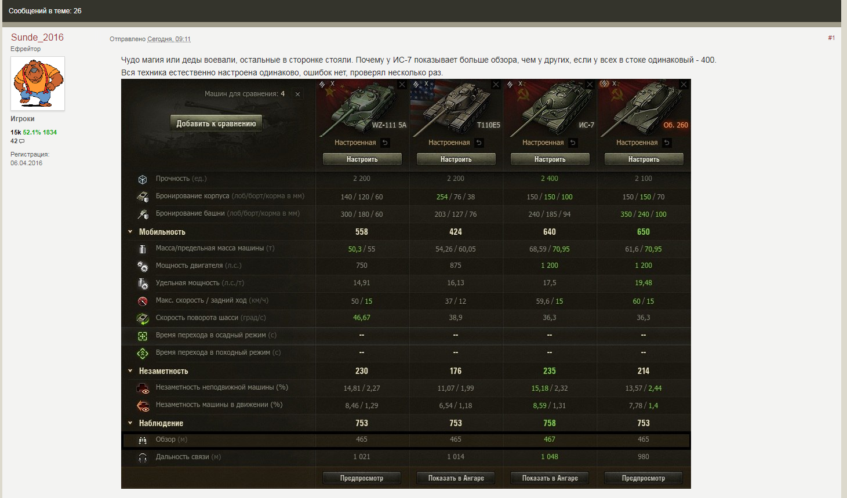The height and width of the screenshot is (498, 847).
Task: Click the ИС-7 tank image
Action: [550, 108]
